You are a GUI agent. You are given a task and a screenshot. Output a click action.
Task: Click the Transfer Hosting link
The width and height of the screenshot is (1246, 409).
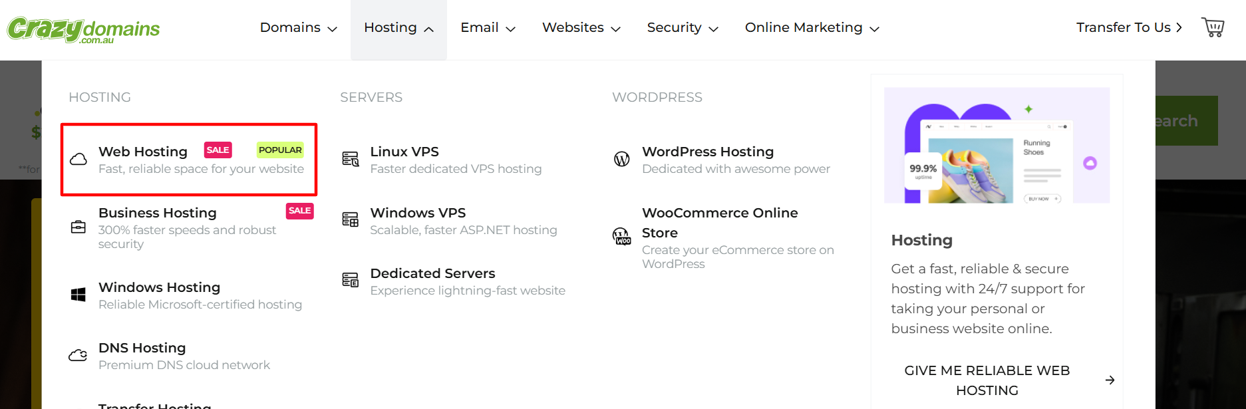tap(154, 405)
